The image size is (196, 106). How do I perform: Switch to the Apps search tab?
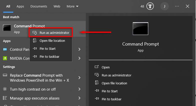[x=20, y=6]
